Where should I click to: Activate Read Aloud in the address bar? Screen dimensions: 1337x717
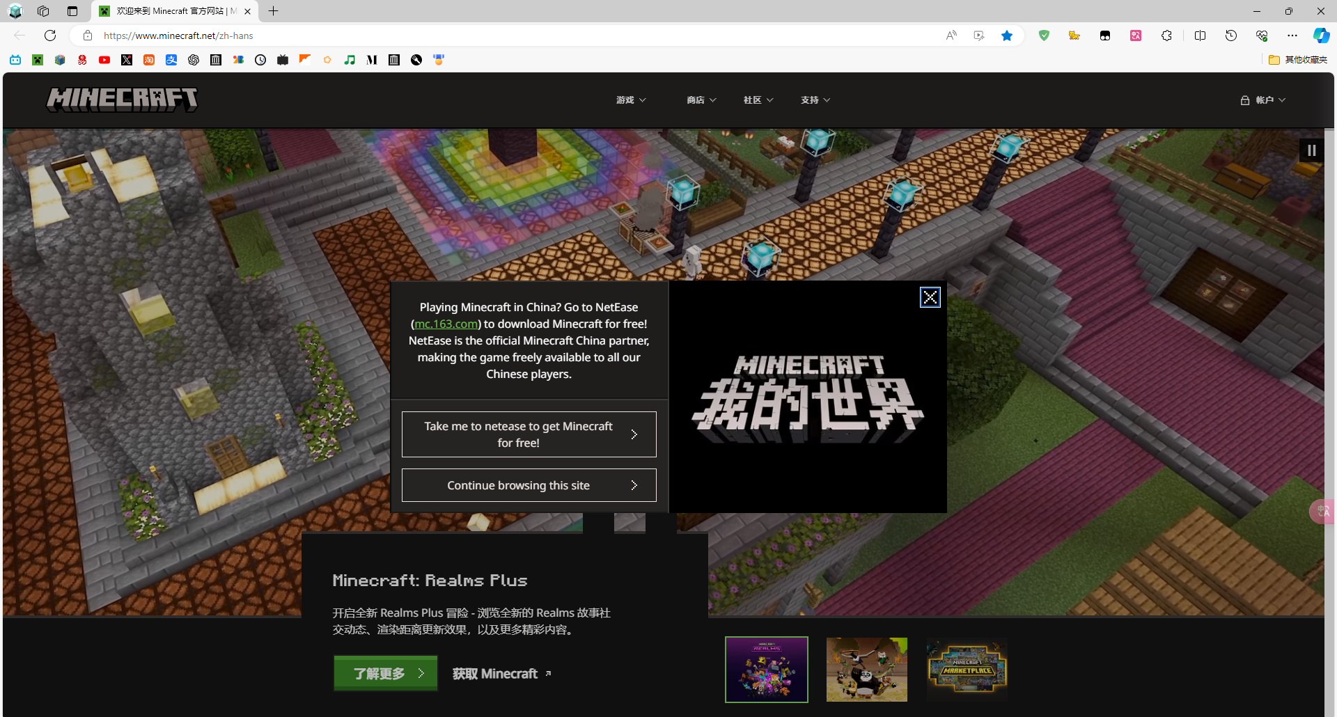951,36
